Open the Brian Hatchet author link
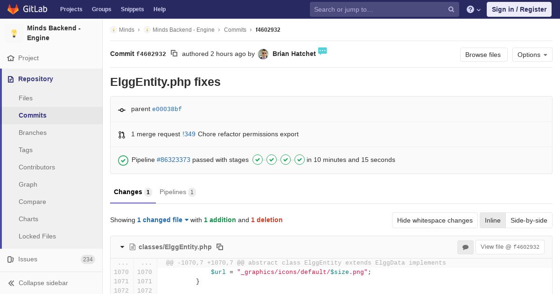This screenshot has width=560, height=294. tap(294, 54)
